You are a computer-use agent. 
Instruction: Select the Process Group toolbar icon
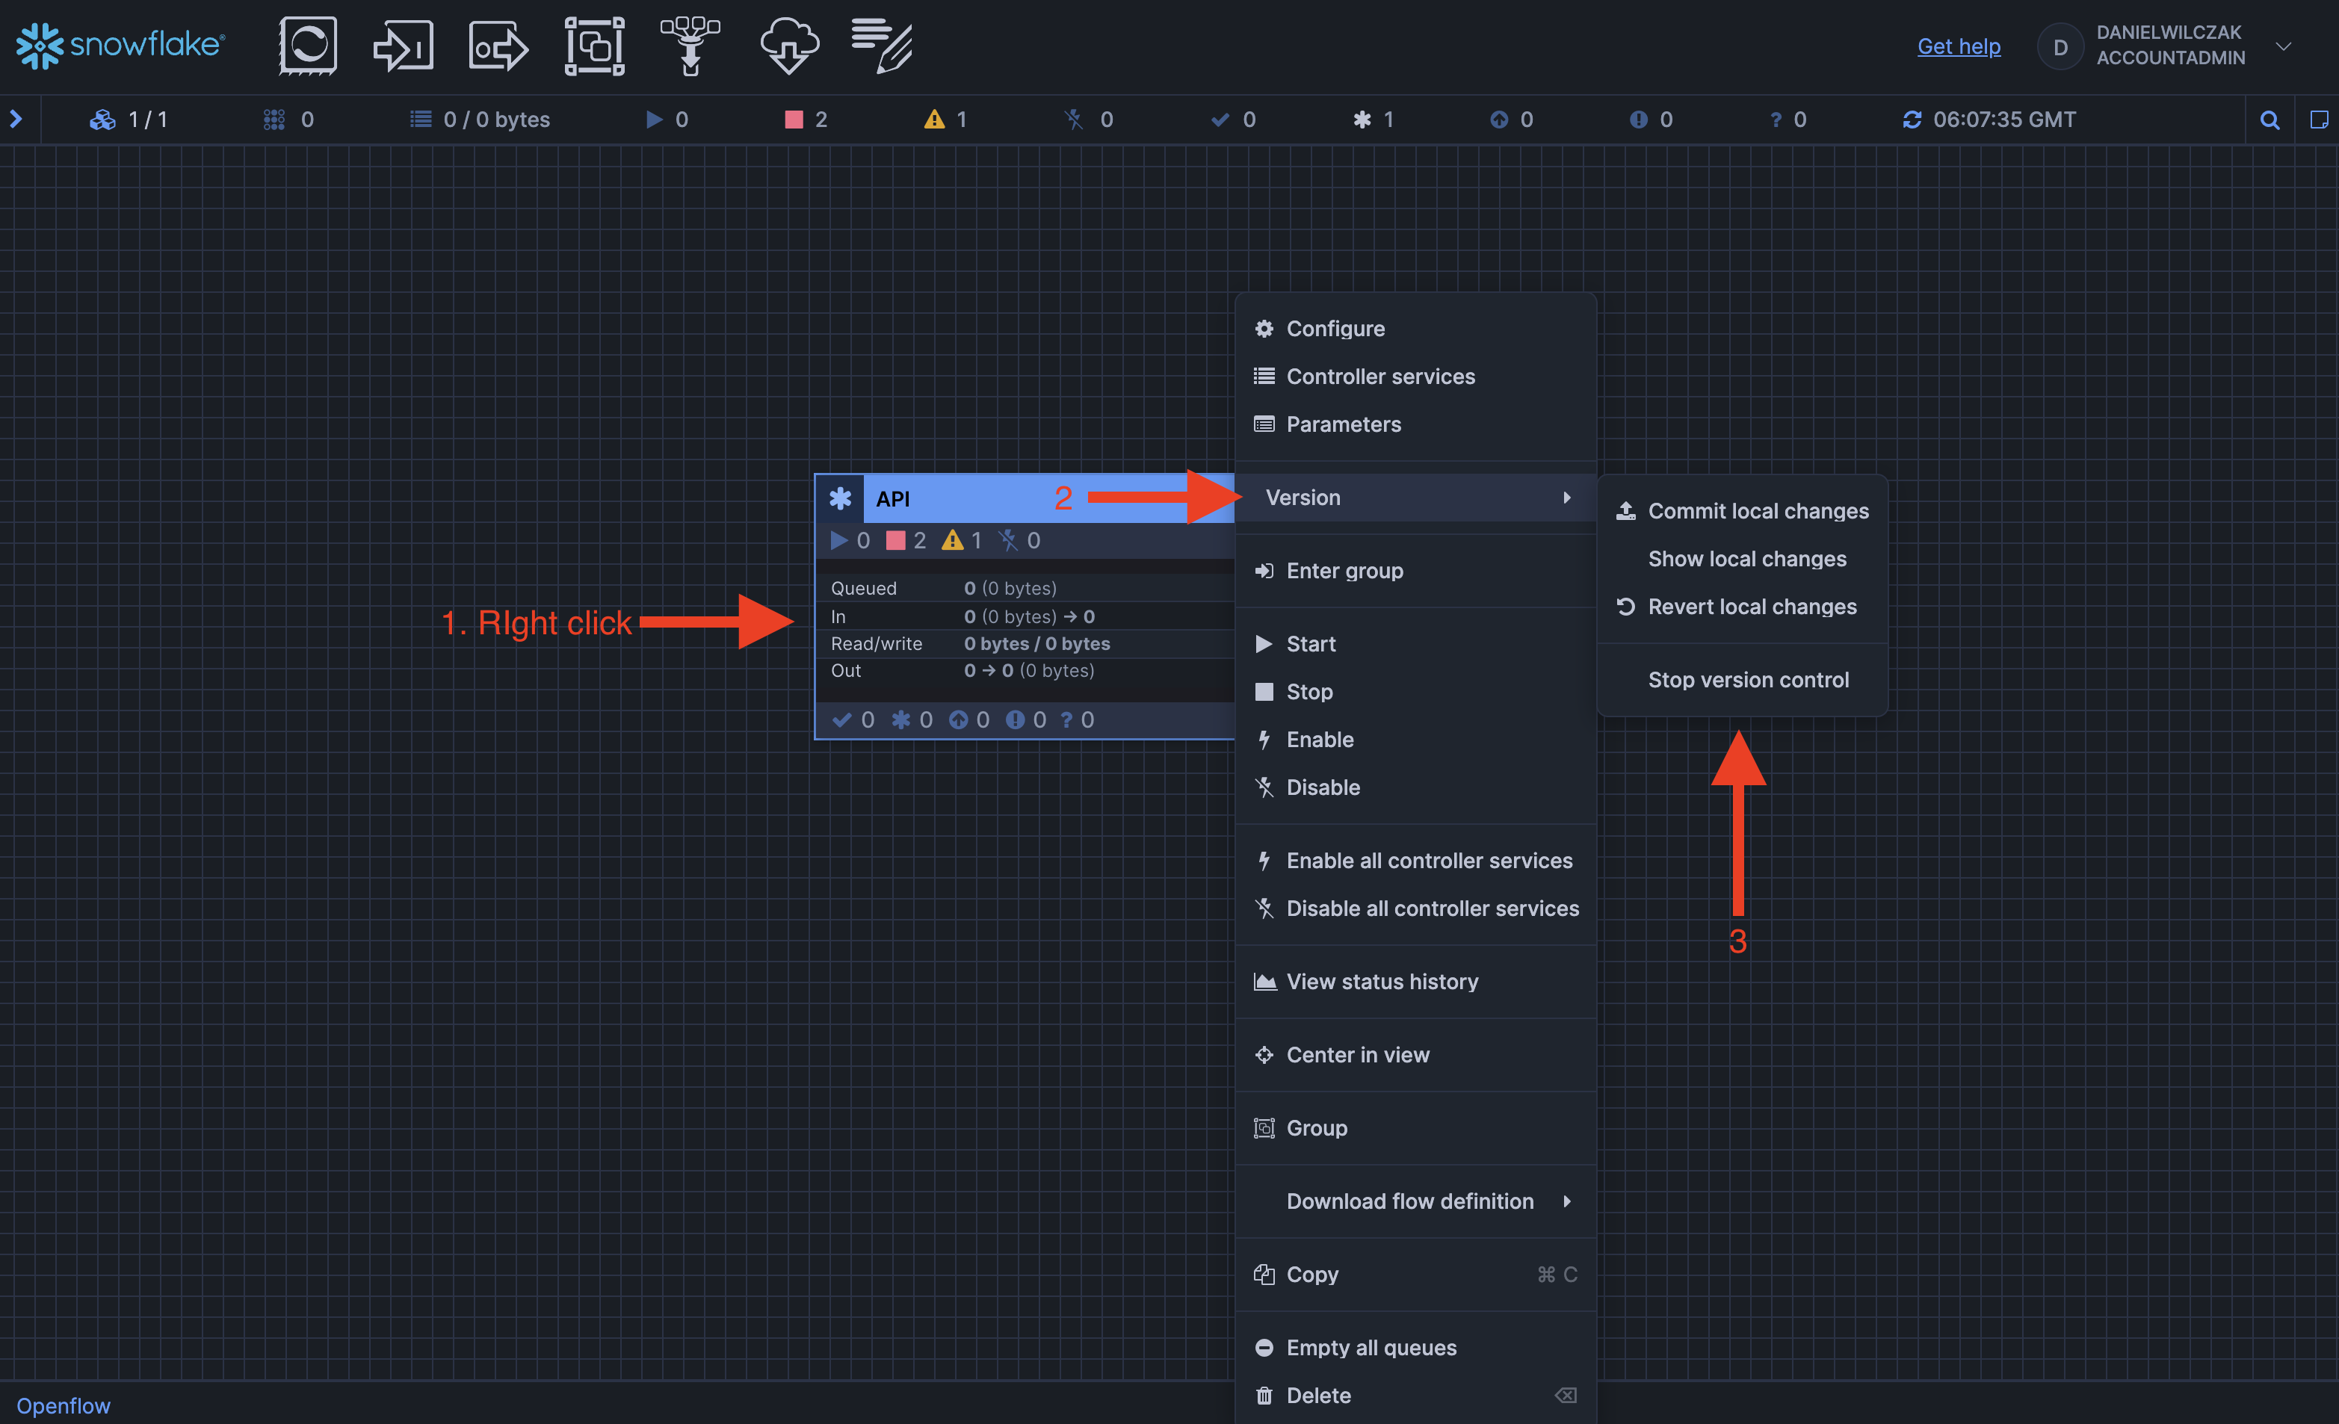coord(594,46)
